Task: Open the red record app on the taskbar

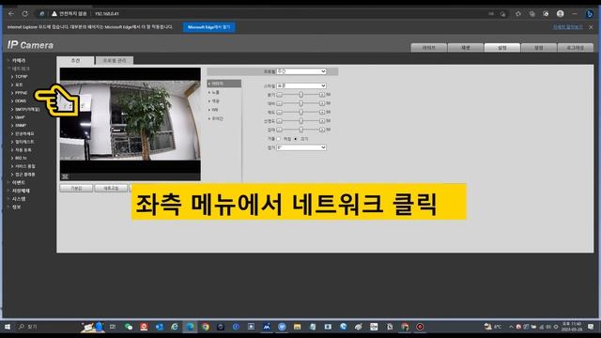Action: [420, 327]
